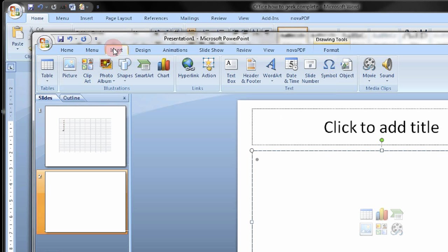Open the Drawing Tools Format tab
The image size is (448, 252).
pyautogui.click(x=331, y=50)
